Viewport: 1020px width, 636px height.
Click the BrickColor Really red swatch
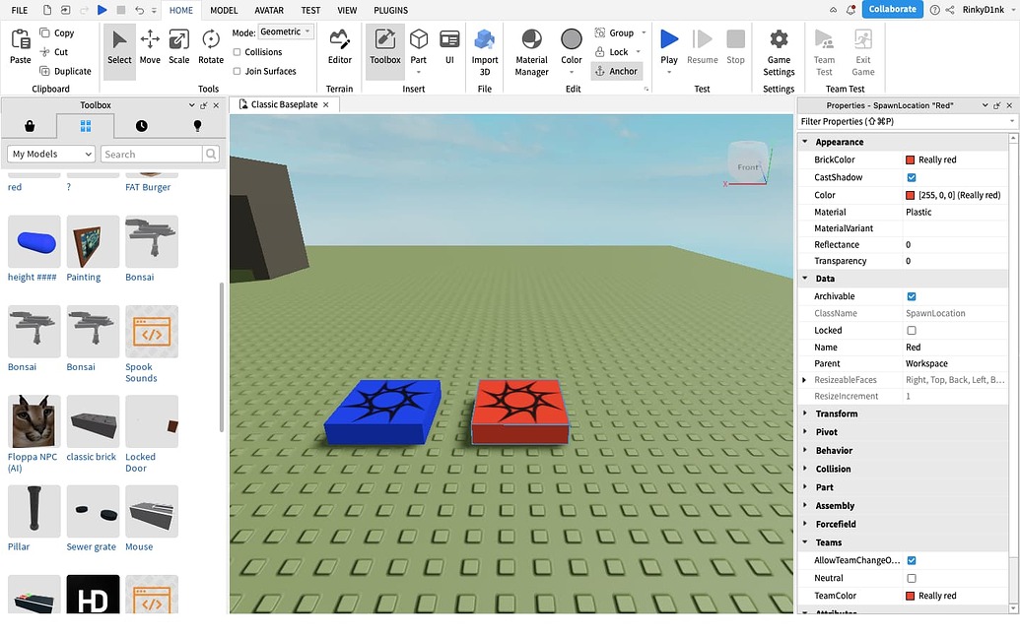pos(910,159)
